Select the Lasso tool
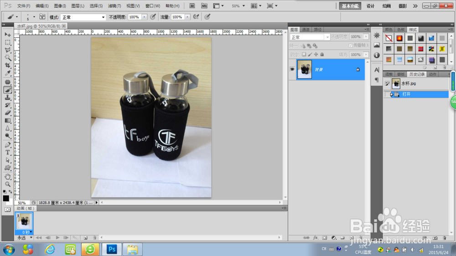 tap(8, 50)
